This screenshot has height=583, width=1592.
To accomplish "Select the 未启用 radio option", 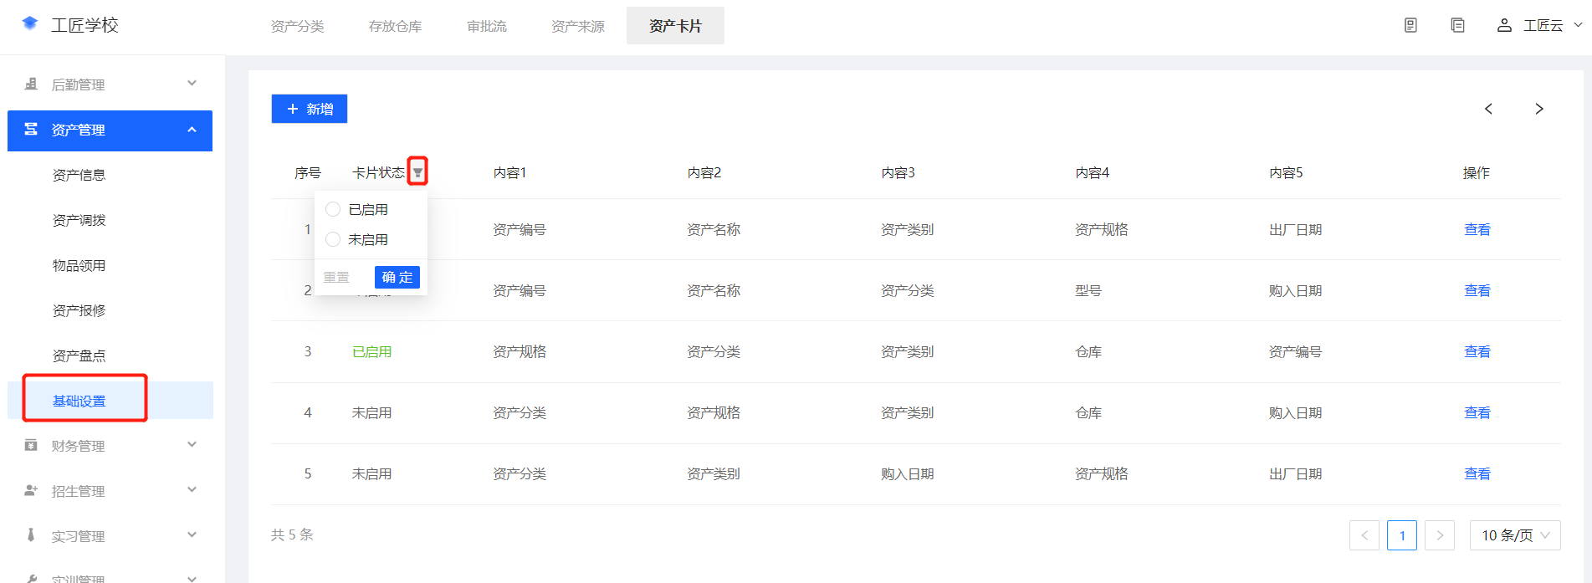I will pyautogui.click(x=333, y=239).
